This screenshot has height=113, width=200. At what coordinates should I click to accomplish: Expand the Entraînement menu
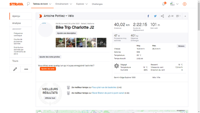point(63,4)
